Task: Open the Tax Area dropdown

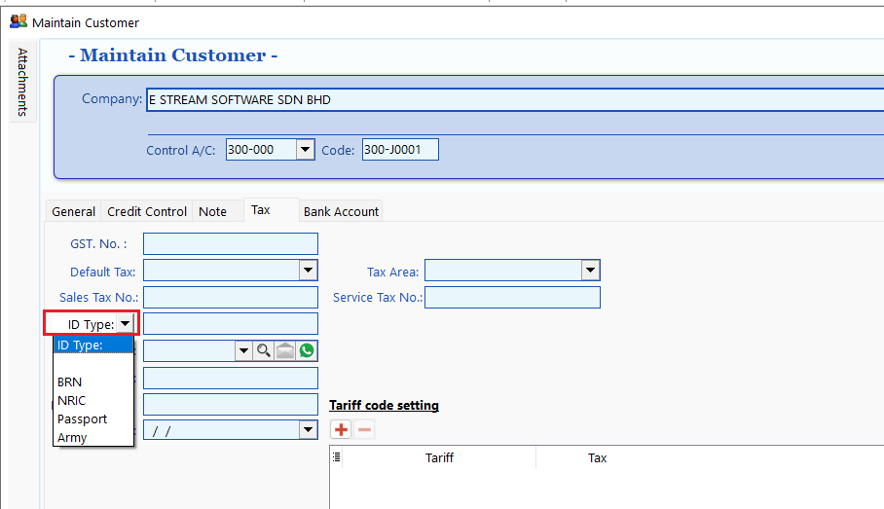Action: [590, 271]
